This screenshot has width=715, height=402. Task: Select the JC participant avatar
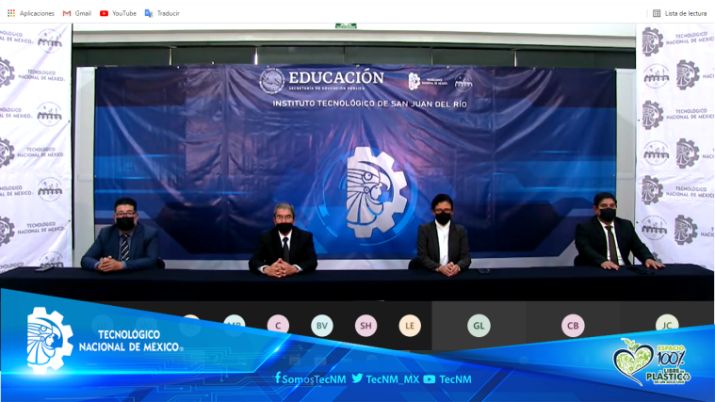(667, 326)
